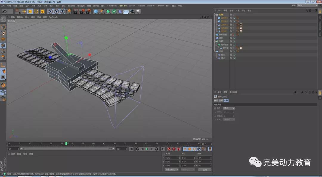Toggle the X-axis lock
Screen dimensions: 322x177
pos(50,11)
